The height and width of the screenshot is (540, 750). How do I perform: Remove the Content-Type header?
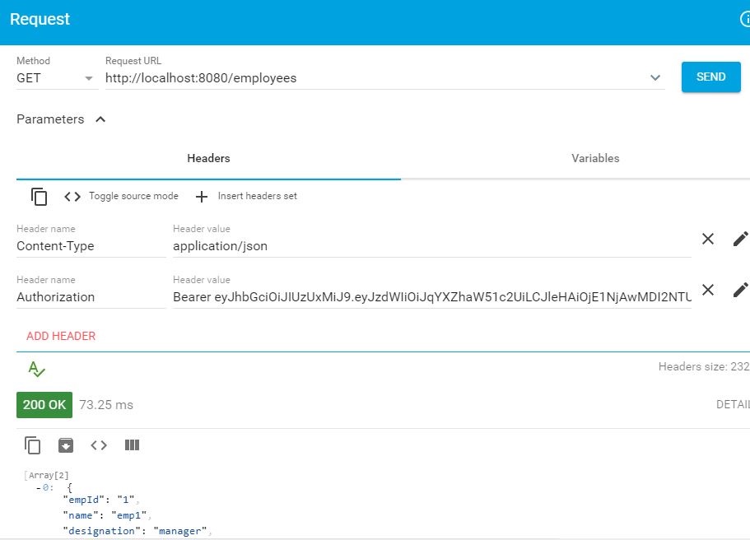pyautogui.click(x=708, y=239)
